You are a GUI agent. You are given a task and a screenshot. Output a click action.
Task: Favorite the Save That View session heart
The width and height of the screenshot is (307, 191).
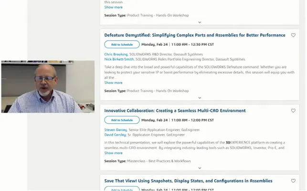293,181
